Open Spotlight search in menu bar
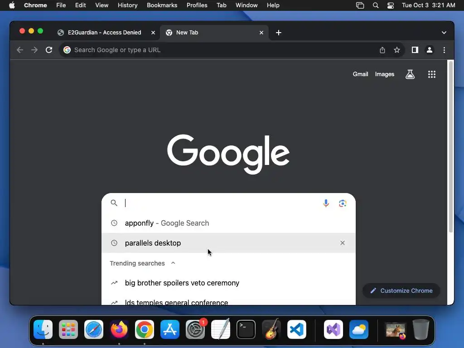The width and height of the screenshot is (464, 348). tap(376, 5)
